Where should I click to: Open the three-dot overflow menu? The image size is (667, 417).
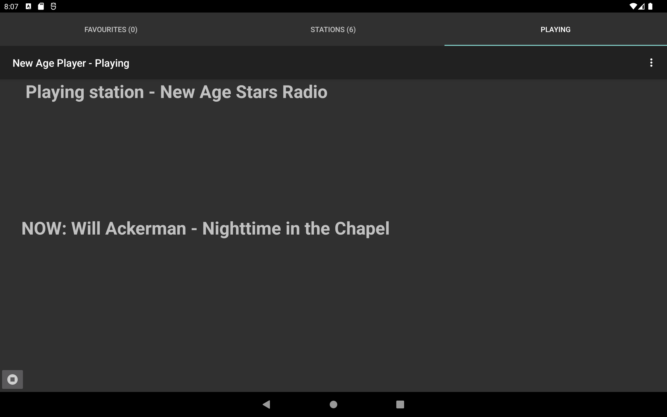pyautogui.click(x=651, y=63)
